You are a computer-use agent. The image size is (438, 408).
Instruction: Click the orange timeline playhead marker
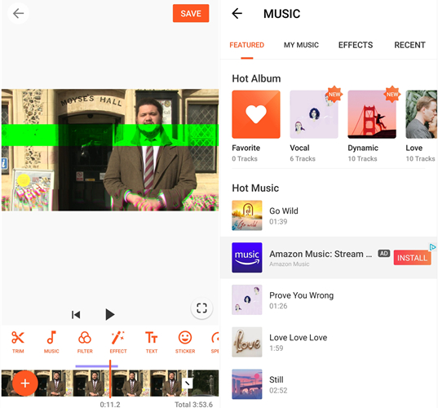pyautogui.click(x=110, y=379)
